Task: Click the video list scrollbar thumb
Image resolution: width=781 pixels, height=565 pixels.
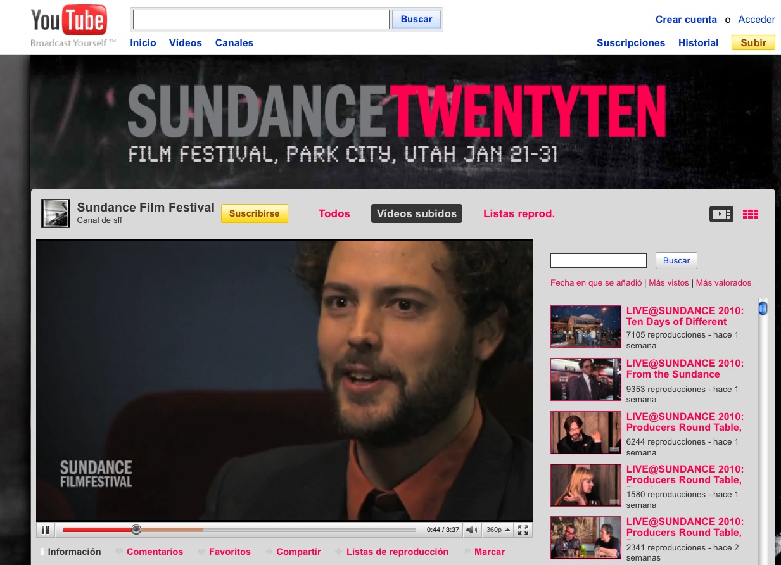Action: [x=763, y=308]
